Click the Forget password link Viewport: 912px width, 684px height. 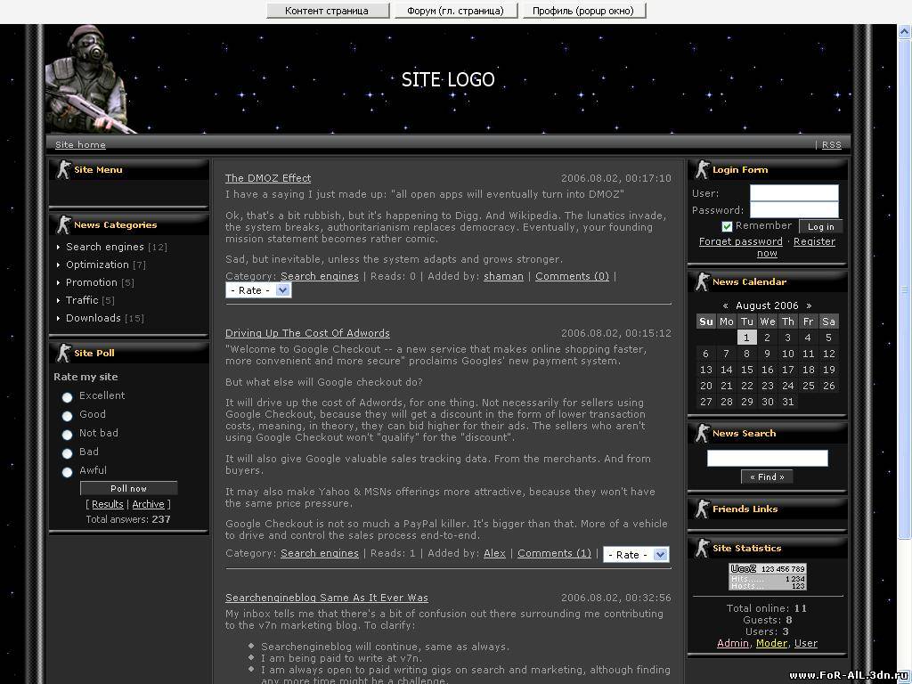740,241
